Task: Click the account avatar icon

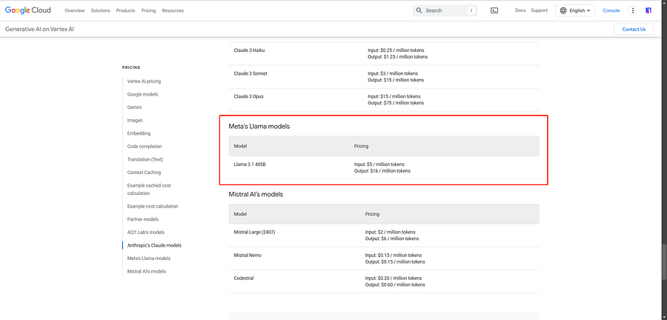Action: point(648,10)
